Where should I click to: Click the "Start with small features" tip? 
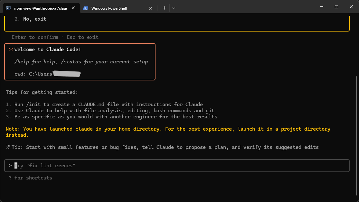coord(162,147)
